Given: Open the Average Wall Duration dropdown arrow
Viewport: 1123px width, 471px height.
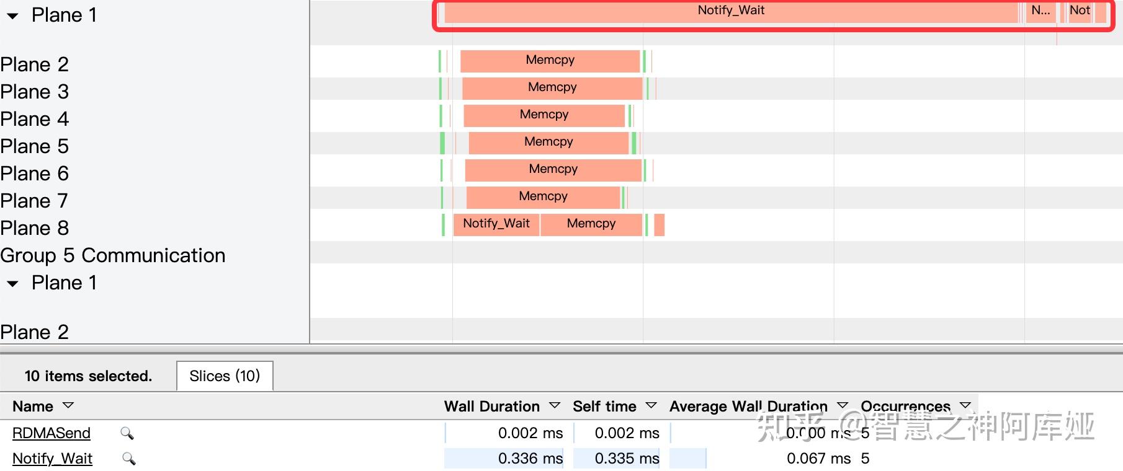Looking at the screenshot, I should click(x=843, y=406).
